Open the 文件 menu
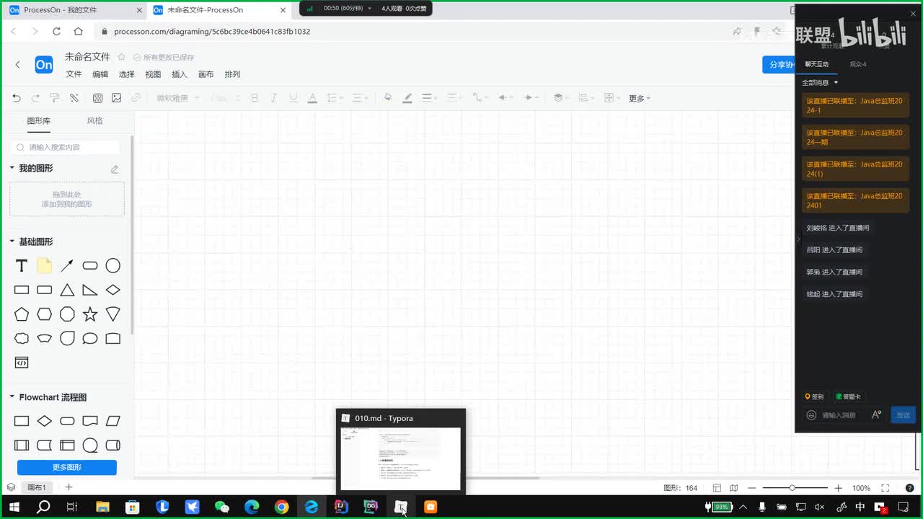The height and width of the screenshot is (519, 923). pos(74,74)
